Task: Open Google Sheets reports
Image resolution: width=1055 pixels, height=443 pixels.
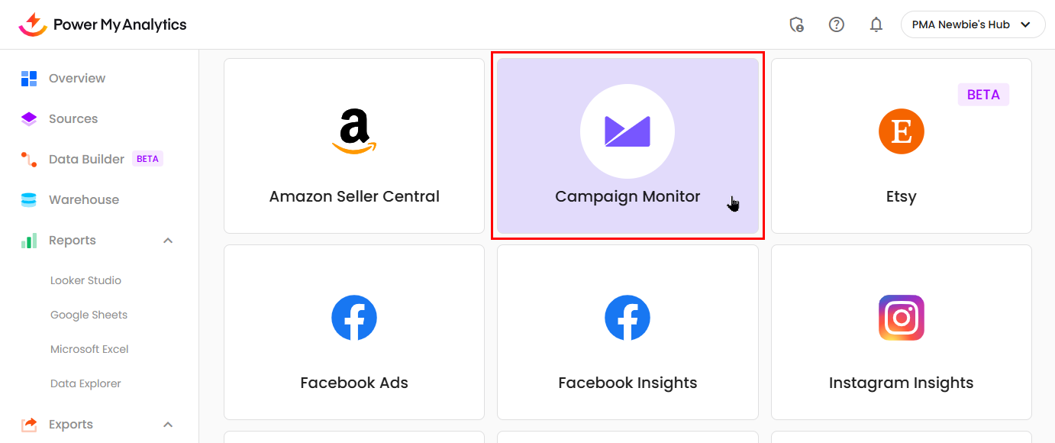Action: [89, 315]
